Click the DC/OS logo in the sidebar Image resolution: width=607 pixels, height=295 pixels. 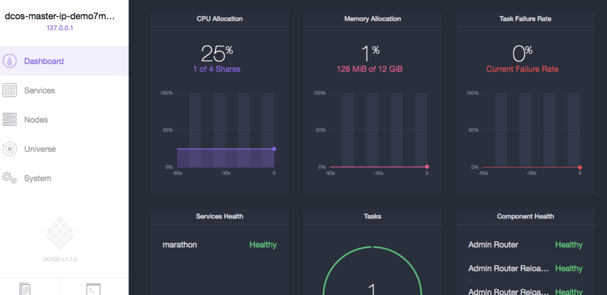(x=60, y=232)
